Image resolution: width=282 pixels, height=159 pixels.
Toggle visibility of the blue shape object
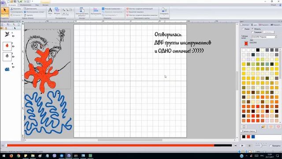click(13, 67)
